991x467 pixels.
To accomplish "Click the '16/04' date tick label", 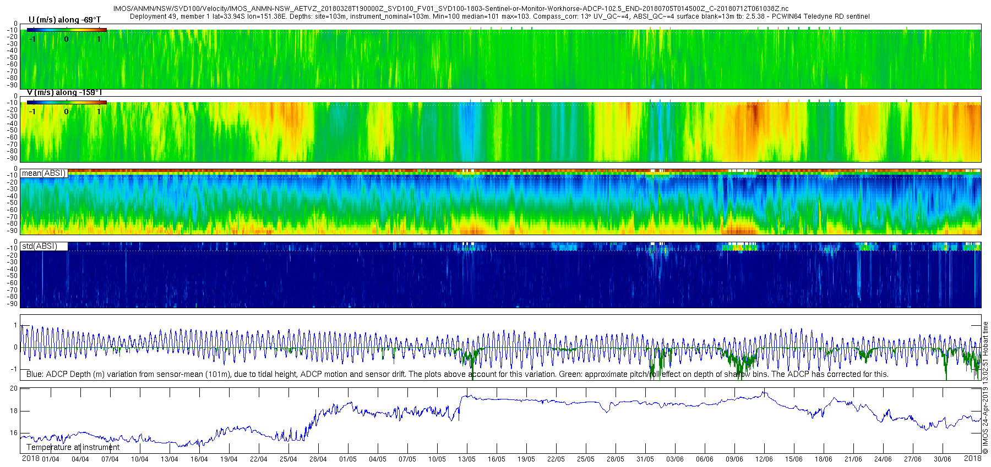I will (x=199, y=459).
